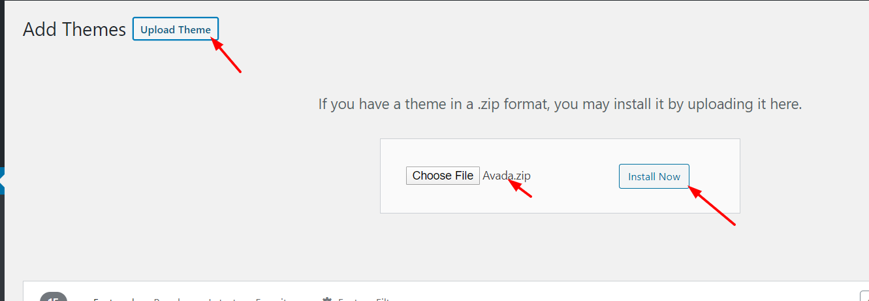Click the theme count badge showing 15

(54, 297)
